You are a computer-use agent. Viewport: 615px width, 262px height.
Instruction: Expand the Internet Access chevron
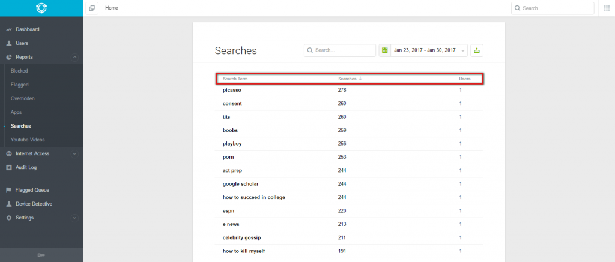[74, 154]
